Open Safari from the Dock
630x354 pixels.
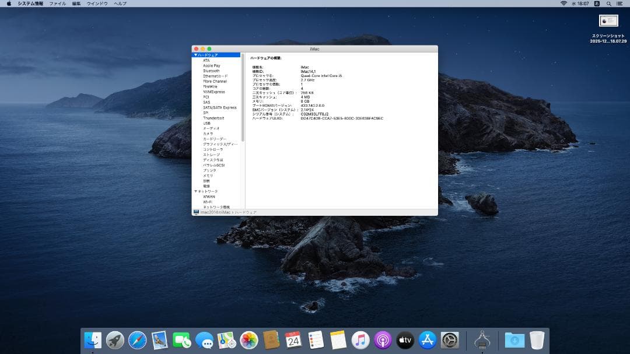(x=136, y=339)
